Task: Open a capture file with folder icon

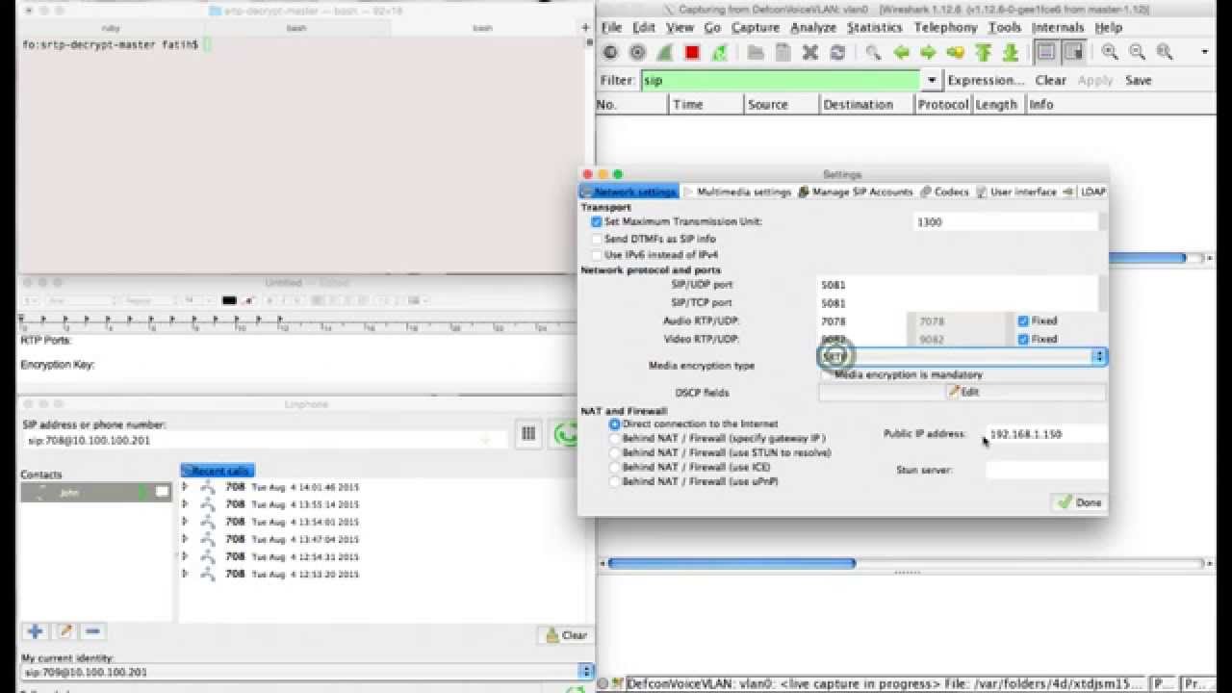Action: (756, 52)
